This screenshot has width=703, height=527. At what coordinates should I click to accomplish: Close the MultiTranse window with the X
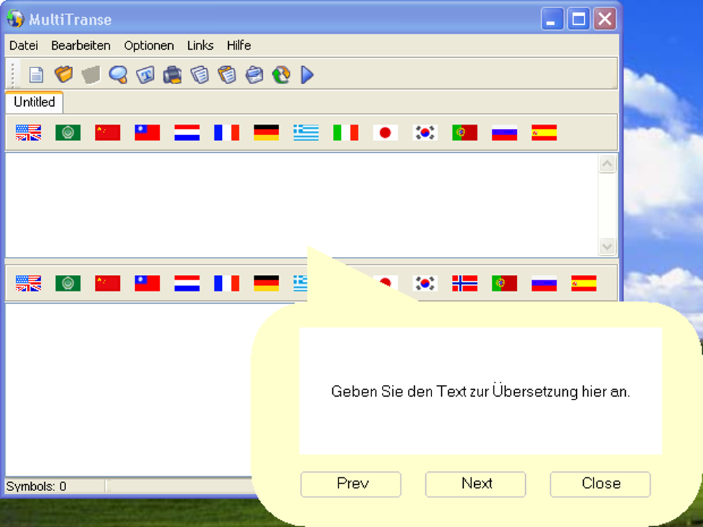point(605,19)
